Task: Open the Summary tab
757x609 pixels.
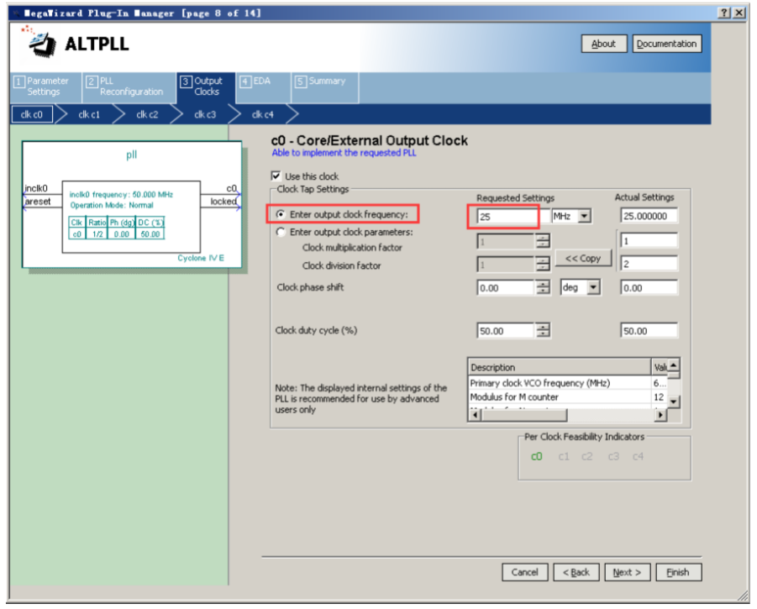Action: pos(325,87)
